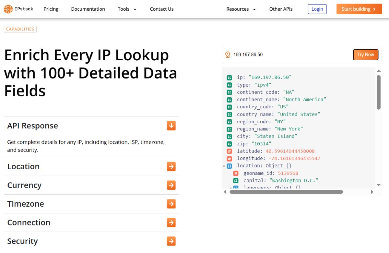Click the orange download arrow on API Response section
389x253 pixels.
171,126
